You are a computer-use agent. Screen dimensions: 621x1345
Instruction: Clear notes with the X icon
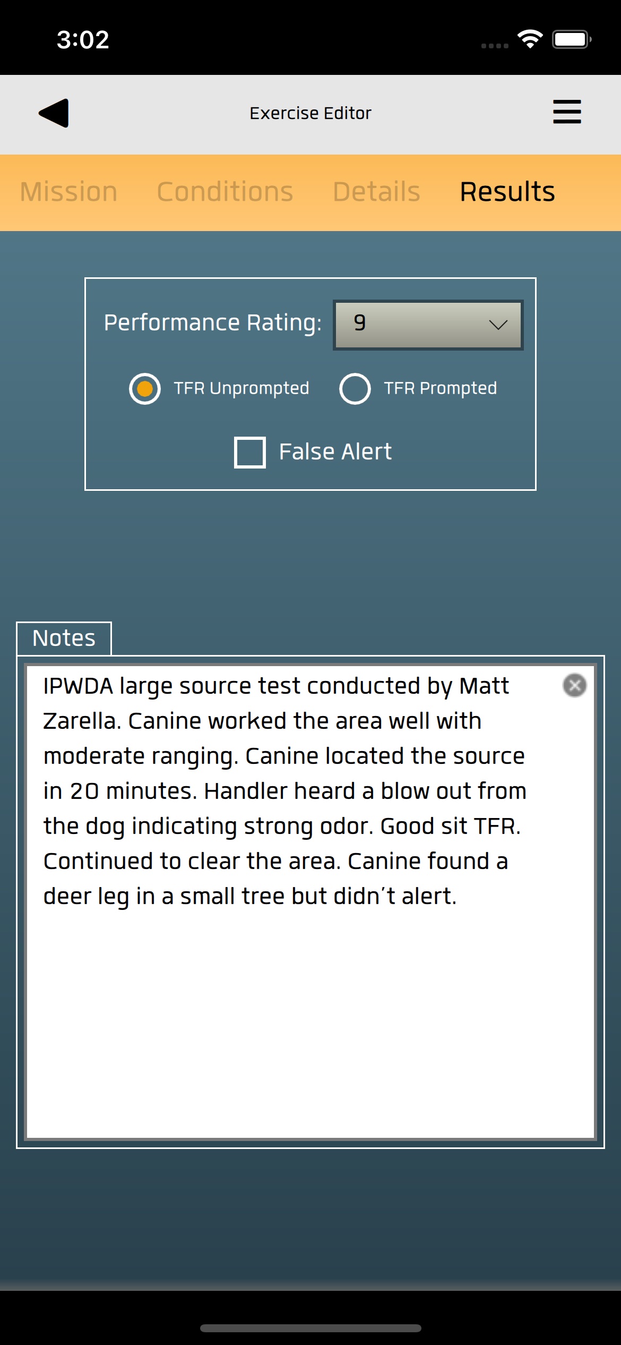pos(574,685)
